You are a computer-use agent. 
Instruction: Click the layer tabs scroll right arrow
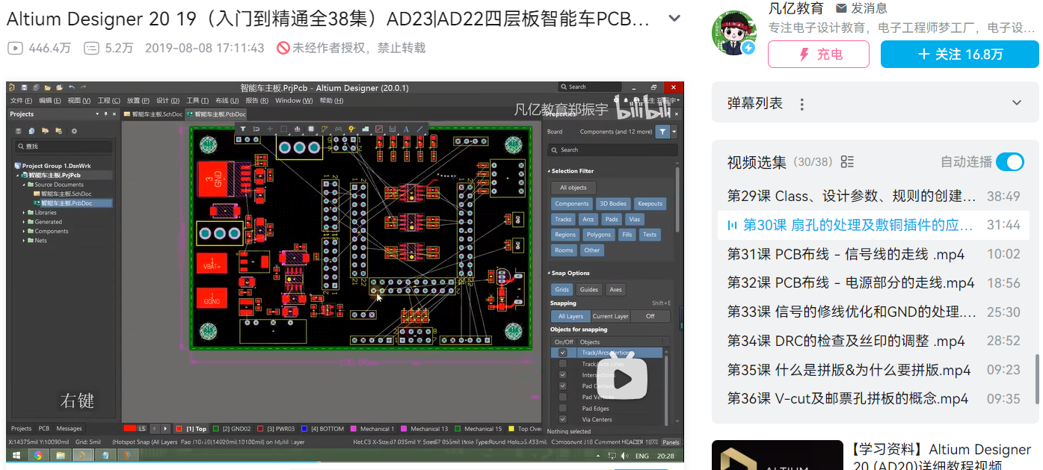165,428
